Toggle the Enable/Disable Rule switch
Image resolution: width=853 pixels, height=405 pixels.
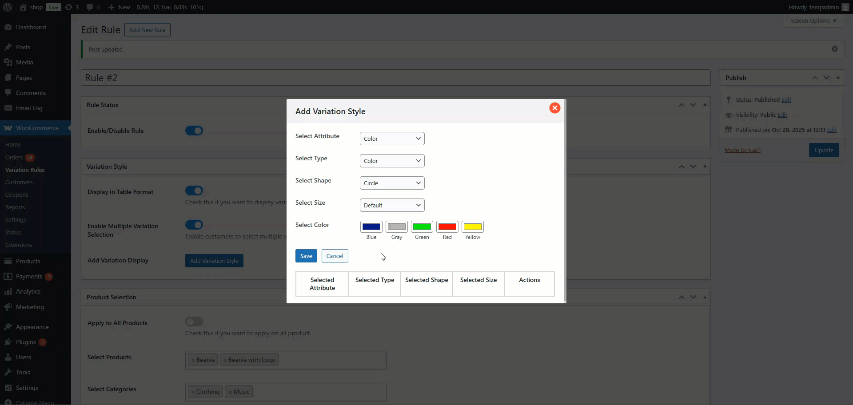tap(194, 131)
